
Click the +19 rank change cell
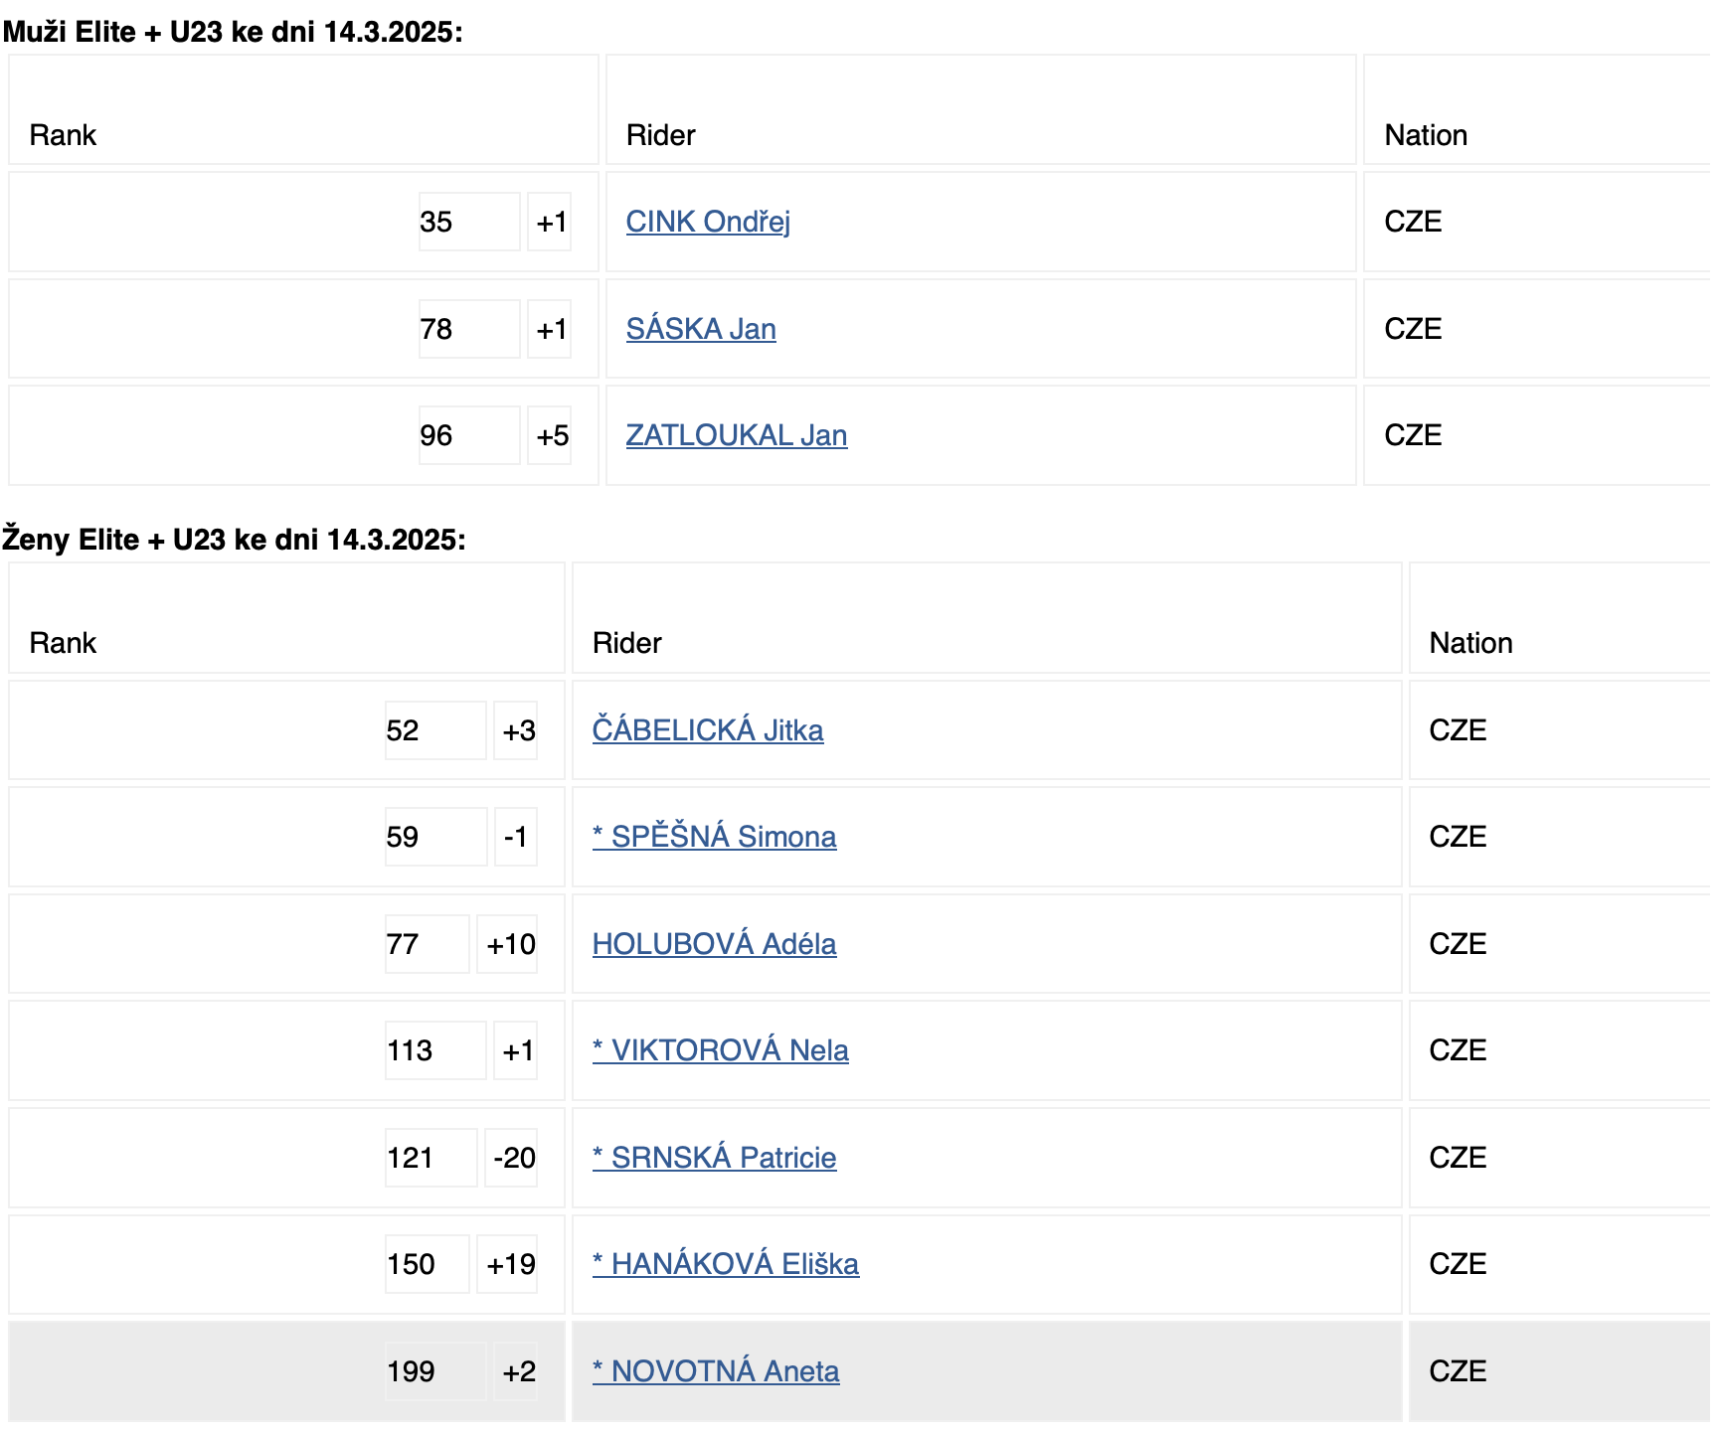[x=507, y=1264]
